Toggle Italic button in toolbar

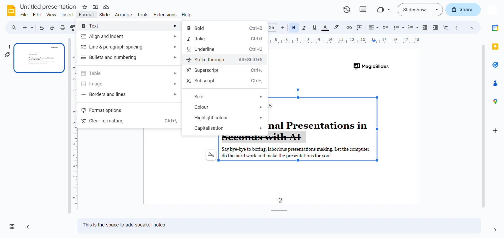(304, 28)
